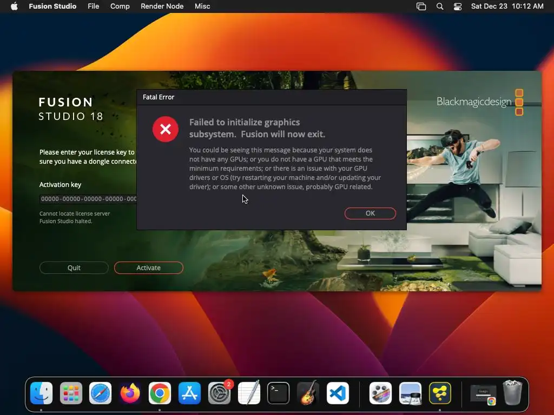Open the Comp menu
554x415 pixels.
coord(120,6)
